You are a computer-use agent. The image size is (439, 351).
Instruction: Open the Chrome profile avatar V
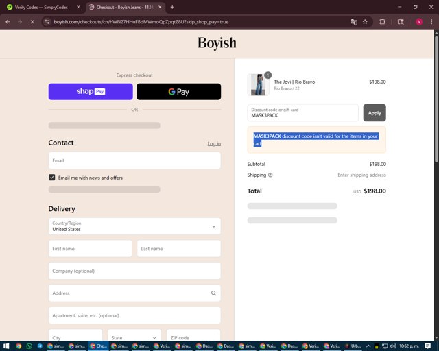[x=419, y=21]
